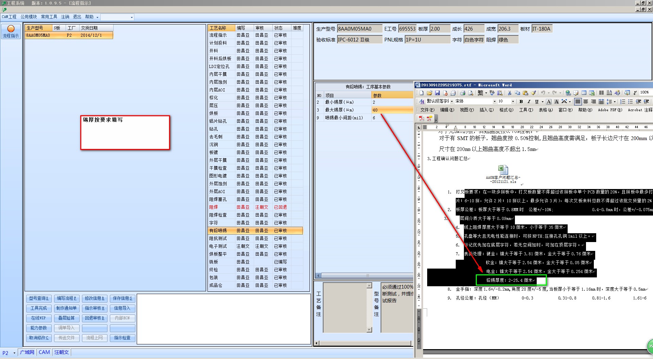Click the Styles and Formatting AA icon
653x359 pixels.
pyautogui.click(x=422, y=101)
